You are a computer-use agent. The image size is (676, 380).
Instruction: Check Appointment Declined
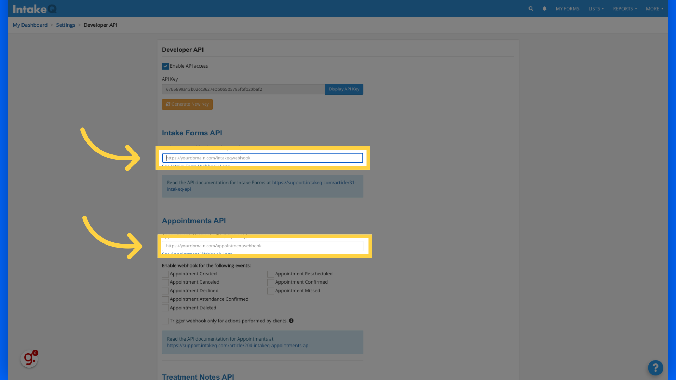(x=165, y=291)
